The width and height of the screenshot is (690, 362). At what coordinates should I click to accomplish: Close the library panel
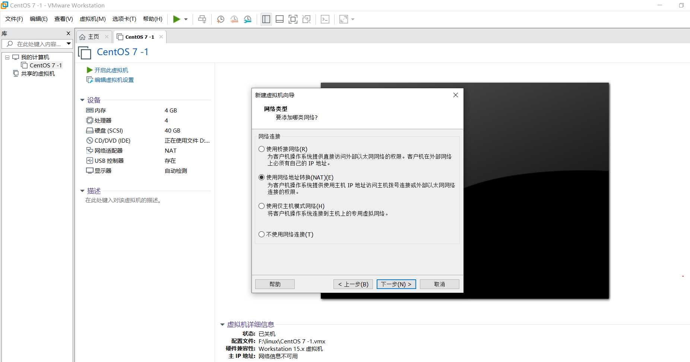coord(68,34)
